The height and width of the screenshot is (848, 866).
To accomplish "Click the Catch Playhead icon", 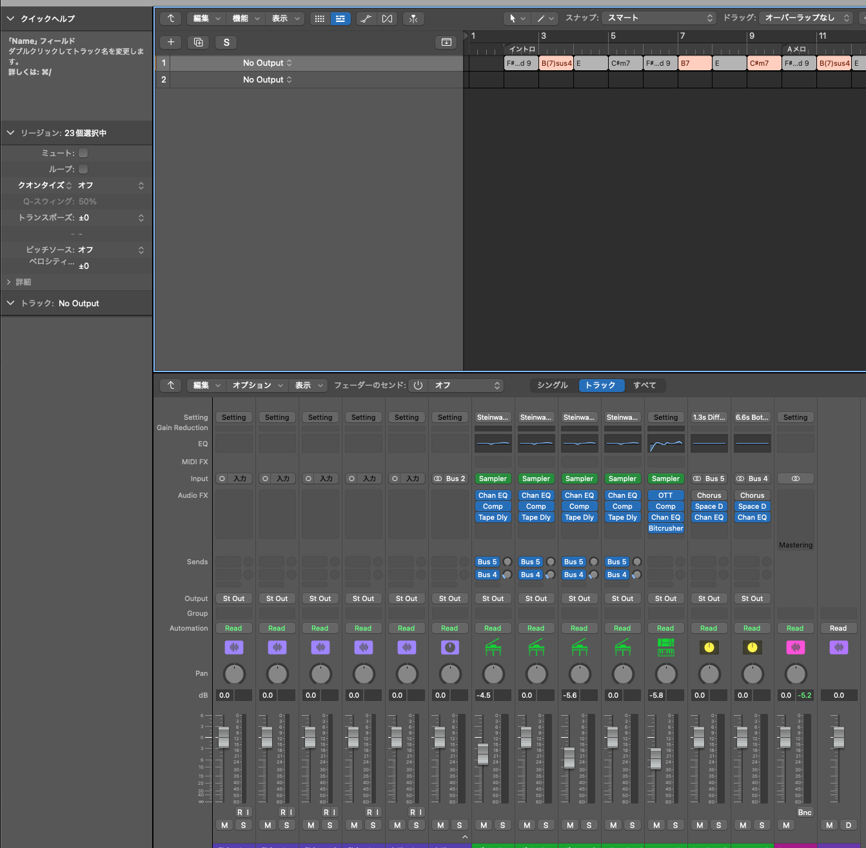I will pyautogui.click(x=413, y=19).
